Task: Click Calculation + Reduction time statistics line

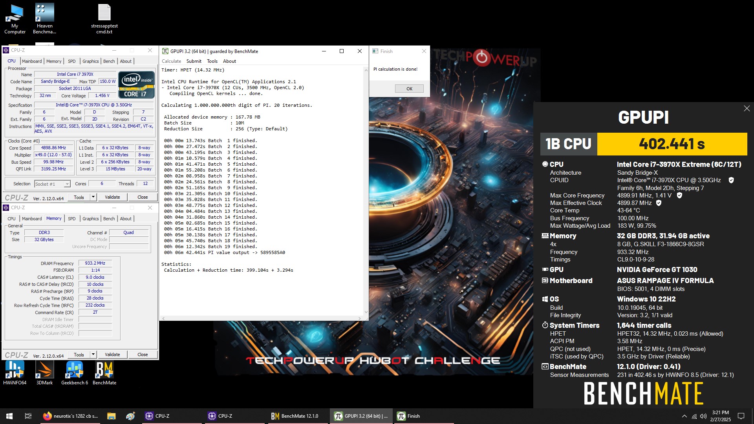Action: 229,270
